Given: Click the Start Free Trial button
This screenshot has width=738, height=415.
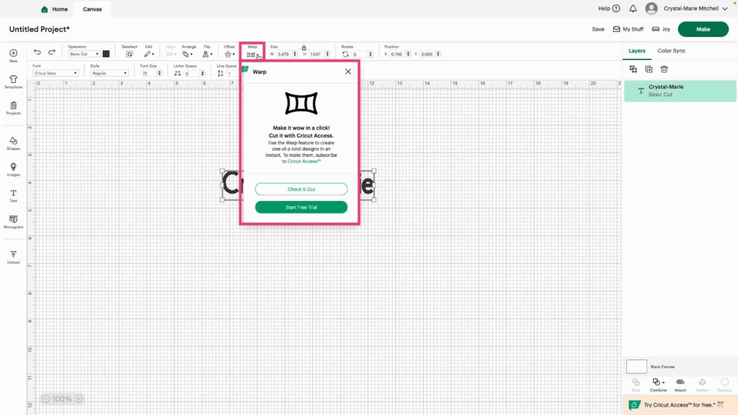Looking at the screenshot, I should 301,207.
